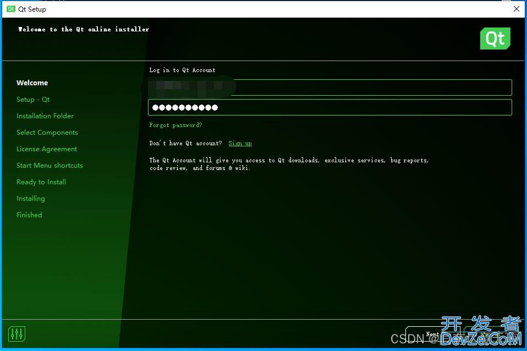Close the Qt Setup window
The height and width of the screenshot is (351, 527).
point(517,9)
